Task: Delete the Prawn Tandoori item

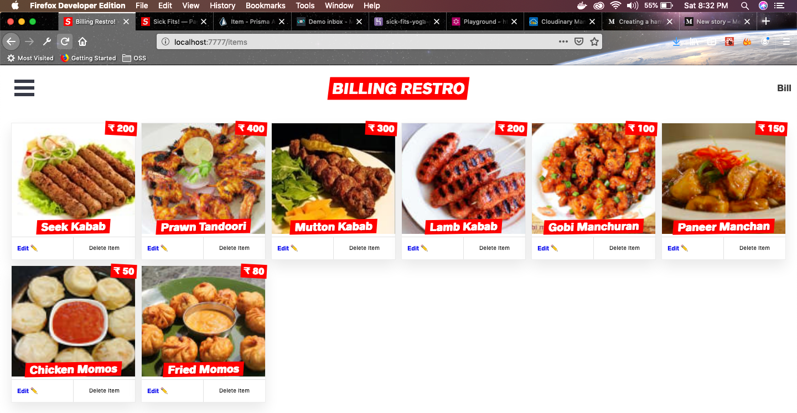Action: pyautogui.click(x=235, y=248)
